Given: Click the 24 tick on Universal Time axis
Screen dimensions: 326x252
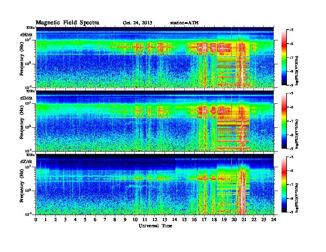Looking at the screenshot, I should coord(274,219).
